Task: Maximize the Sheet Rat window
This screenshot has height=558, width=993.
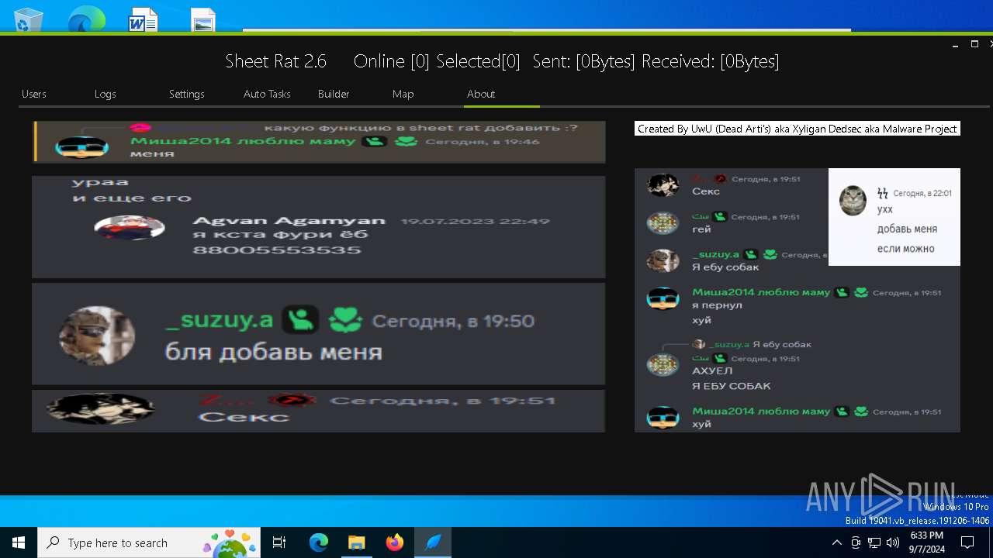Action: coord(975,44)
